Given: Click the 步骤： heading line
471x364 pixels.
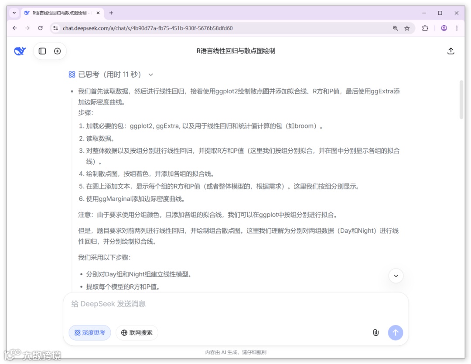Looking at the screenshot, I should (85, 113).
